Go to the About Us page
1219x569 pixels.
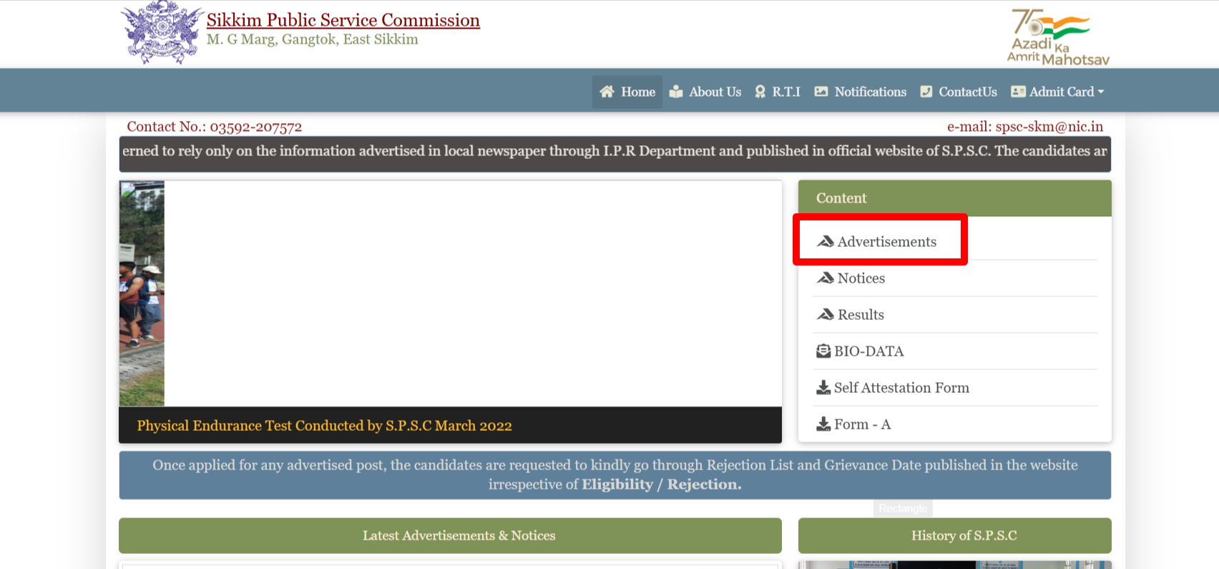click(715, 92)
